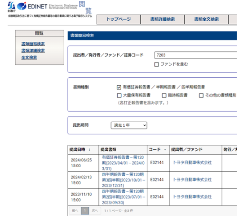
Task: Click the securities code input showing 7203
Action: pyautogui.click(x=195, y=55)
